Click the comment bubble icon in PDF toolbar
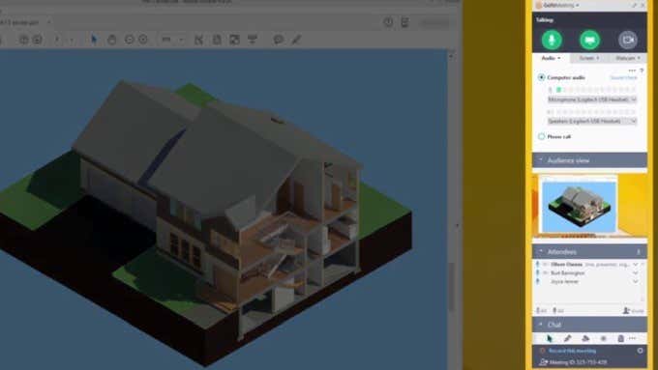 point(278,40)
